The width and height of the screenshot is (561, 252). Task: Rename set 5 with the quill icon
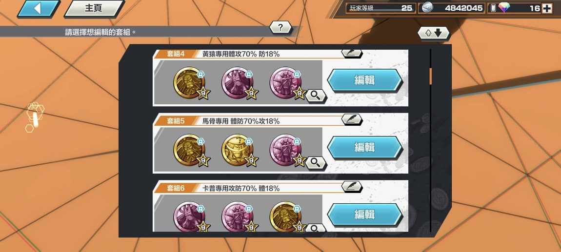tap(352, 119)
